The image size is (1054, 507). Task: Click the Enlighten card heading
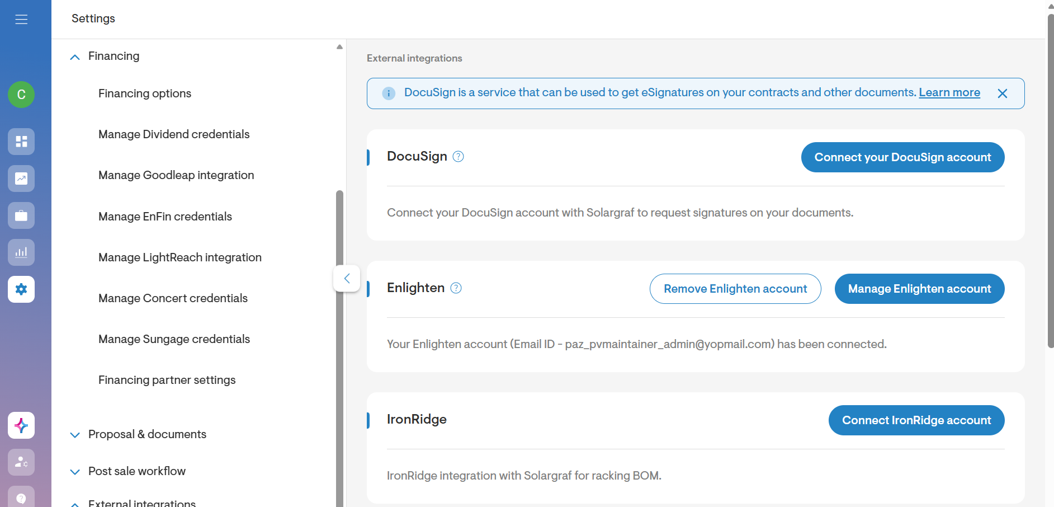(x=416, y=288)
